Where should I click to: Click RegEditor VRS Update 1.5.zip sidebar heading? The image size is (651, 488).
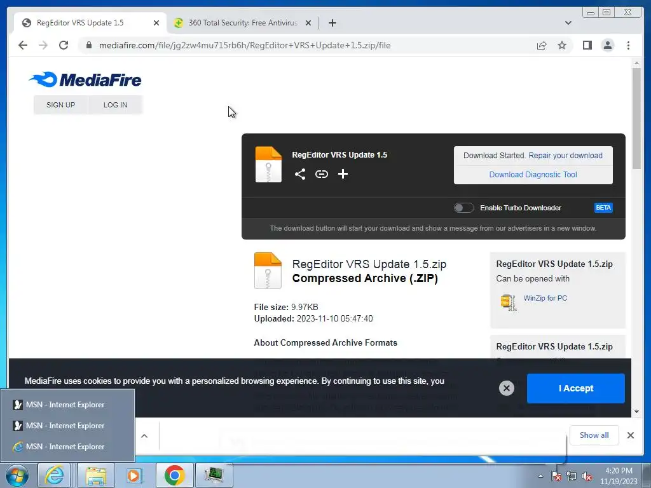coord(554,264)
